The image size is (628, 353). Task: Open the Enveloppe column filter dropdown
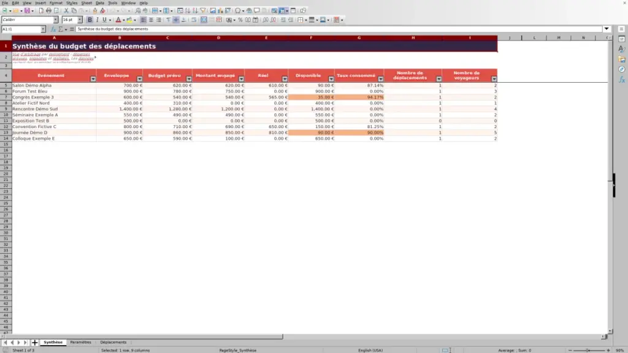click(139, 79)
